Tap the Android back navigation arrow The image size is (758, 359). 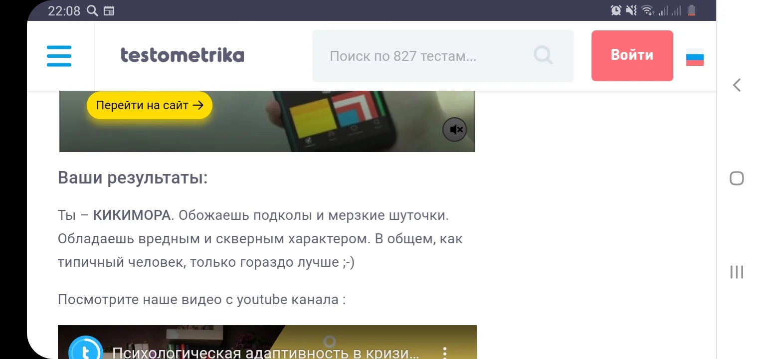click(x=737, y=85)
